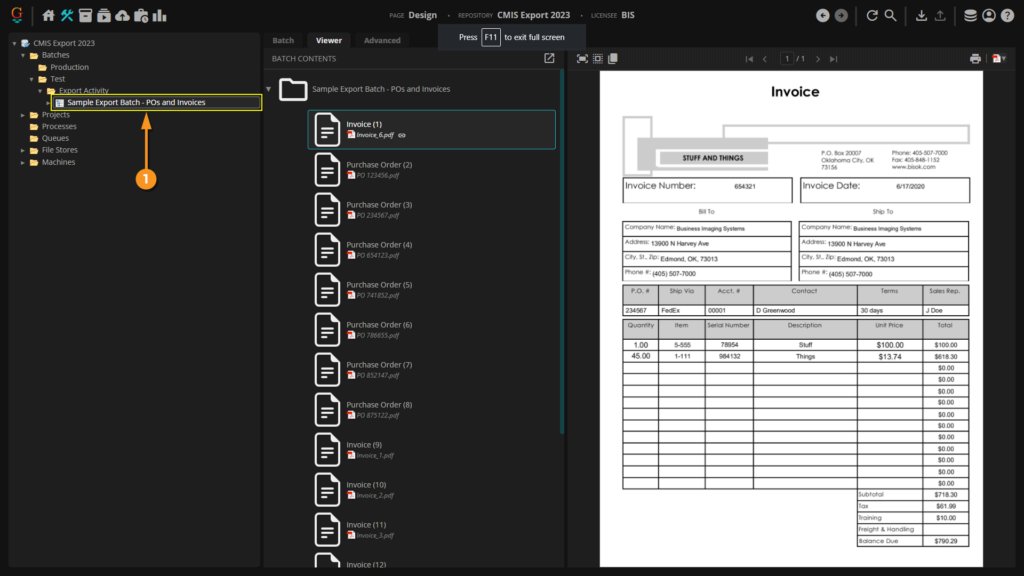This screenshot has width=1024, height=576.
Task: Switch to the Advanced tab
Action: point(382,41)
